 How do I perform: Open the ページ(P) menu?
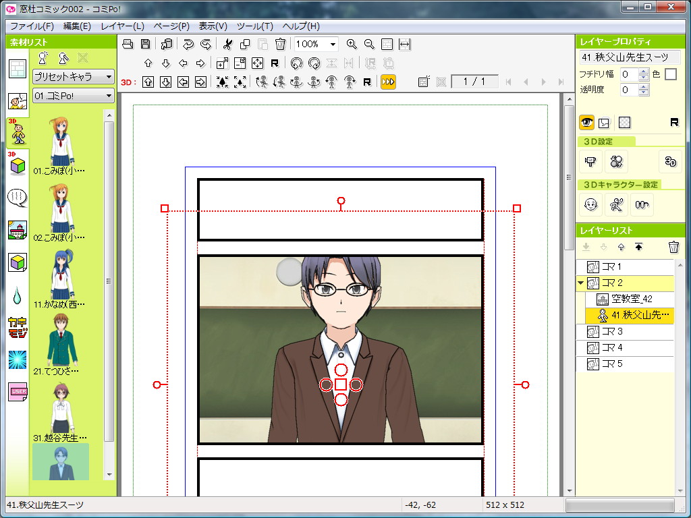pyautogui.click(x=171, y=26)
